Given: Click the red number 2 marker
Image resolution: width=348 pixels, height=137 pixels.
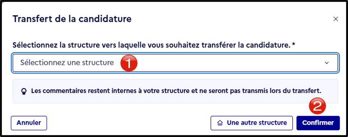Looking at the screenshot, I should click(317, 106).
